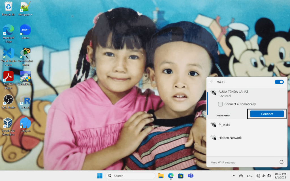Refresh the list of Wi-Fi networks
This screenshot has width=290, height=181.
tap(281, 162)
